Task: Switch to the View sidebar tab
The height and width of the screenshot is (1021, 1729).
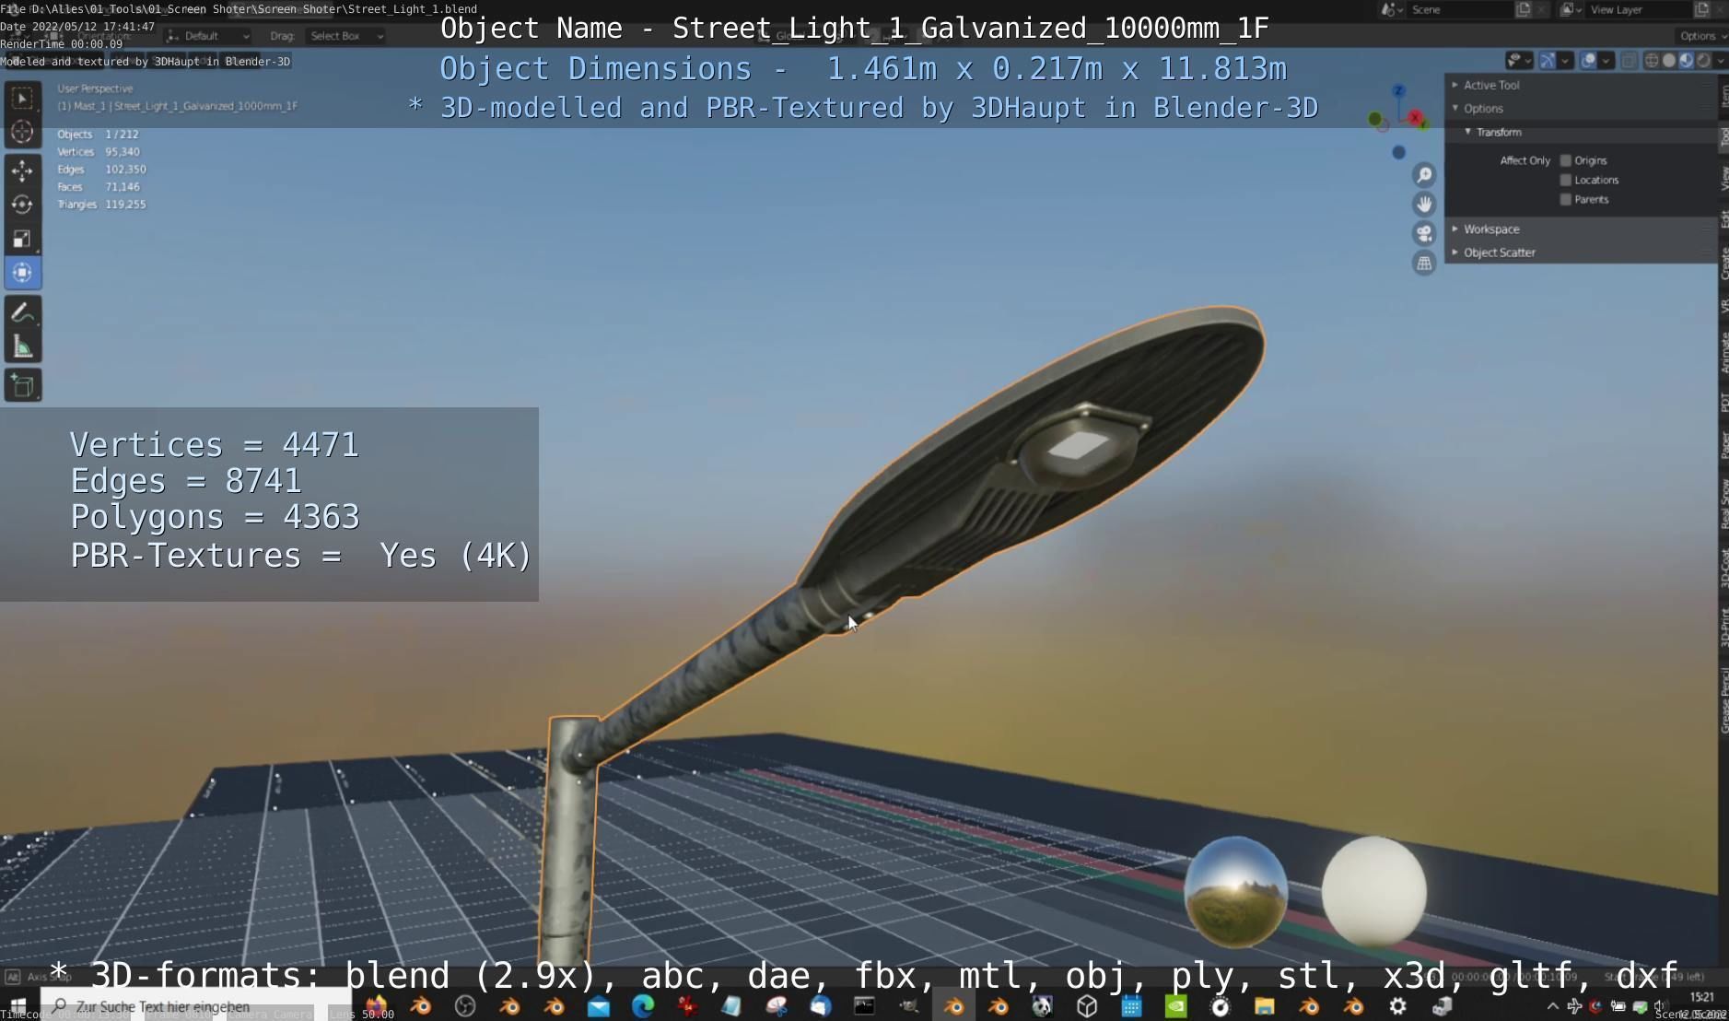Action: 1723,179
